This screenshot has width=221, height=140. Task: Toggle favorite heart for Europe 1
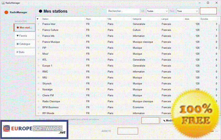[x=38, y=66]
